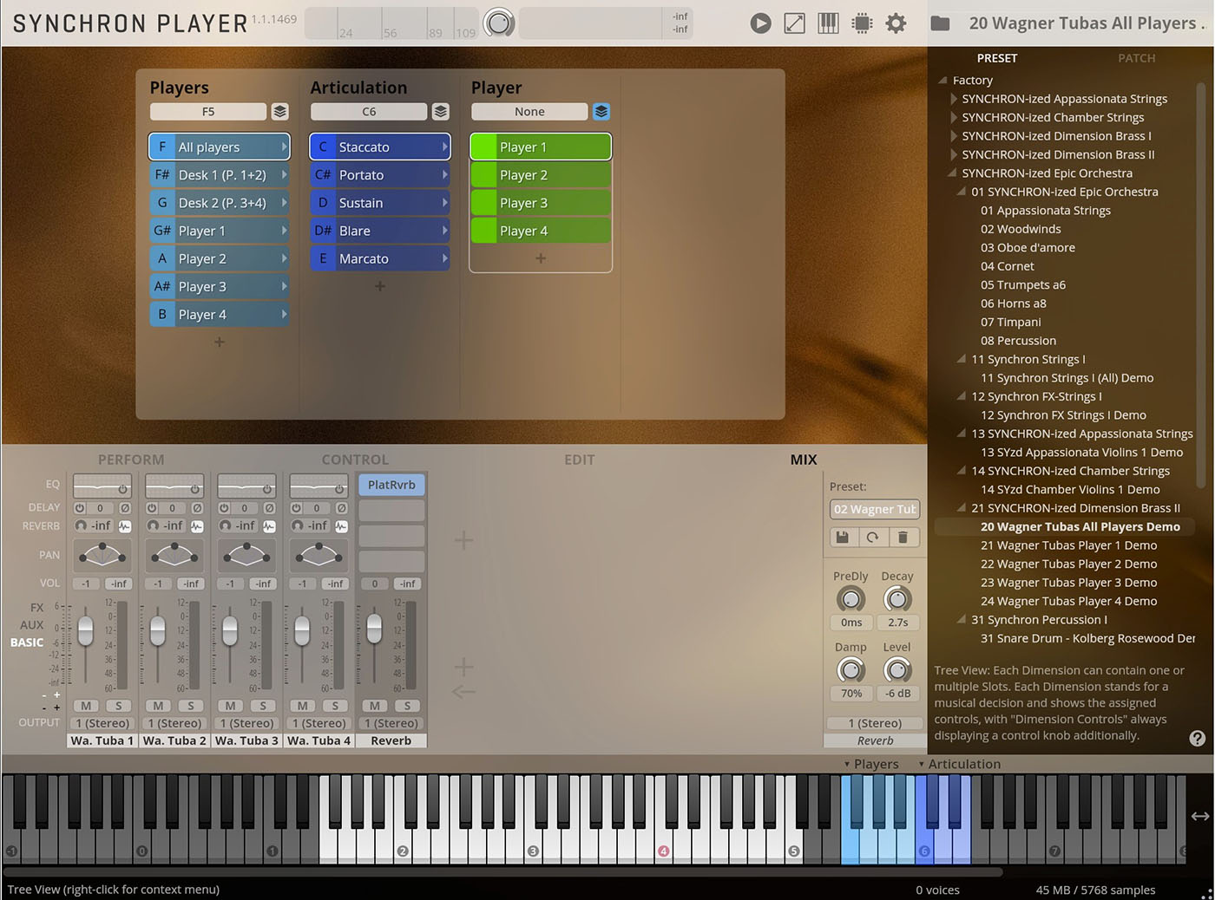Image resolution: width=1215 pixels, height=900 pixels.
Task: Click the waveform reverb icon on Wa. Tuba 3
Action: (x=269, y=526)
